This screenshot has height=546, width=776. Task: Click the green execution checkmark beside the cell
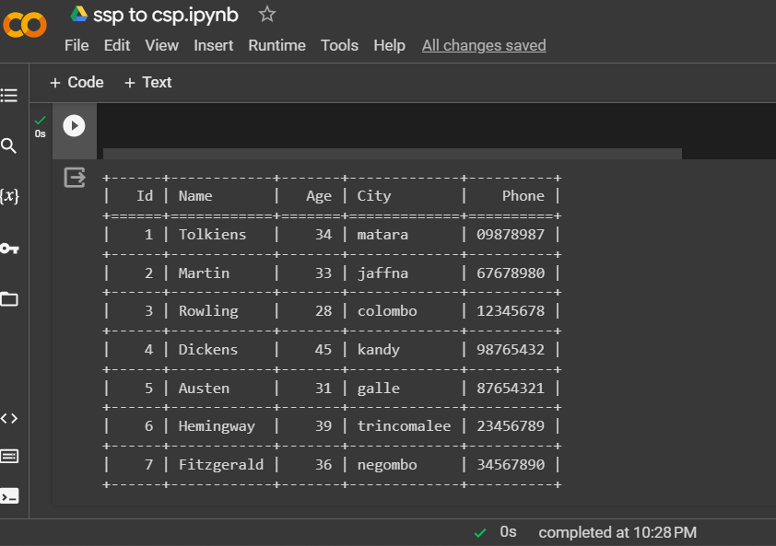point(40,120)
